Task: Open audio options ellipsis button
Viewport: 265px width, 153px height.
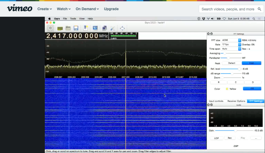Action: coord(256,138)
